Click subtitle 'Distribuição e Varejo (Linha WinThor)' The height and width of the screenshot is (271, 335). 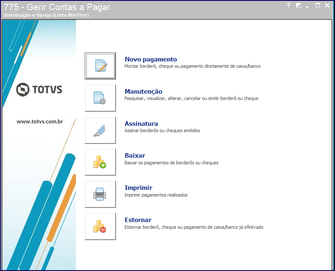(46, 15)
